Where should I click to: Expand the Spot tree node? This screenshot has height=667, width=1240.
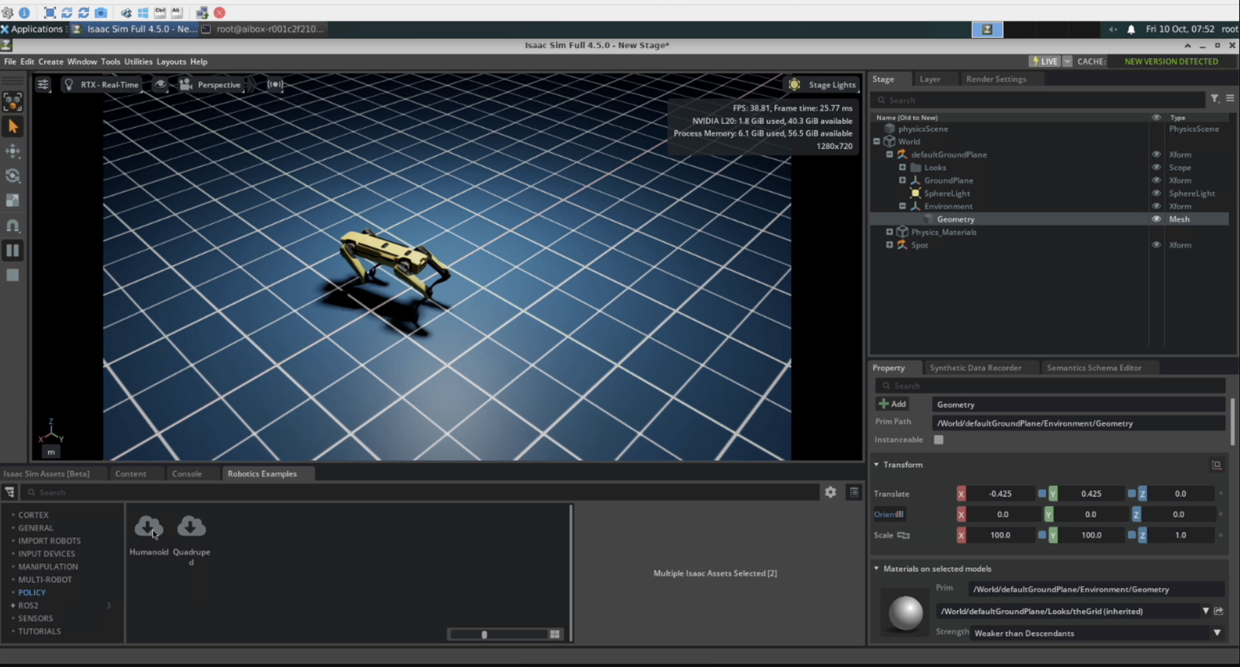[889, 245]
